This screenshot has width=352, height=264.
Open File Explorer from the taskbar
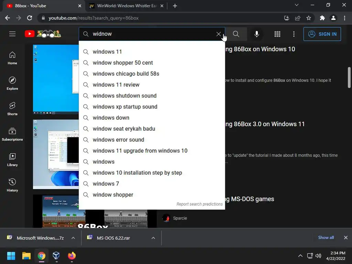(26, 256)
